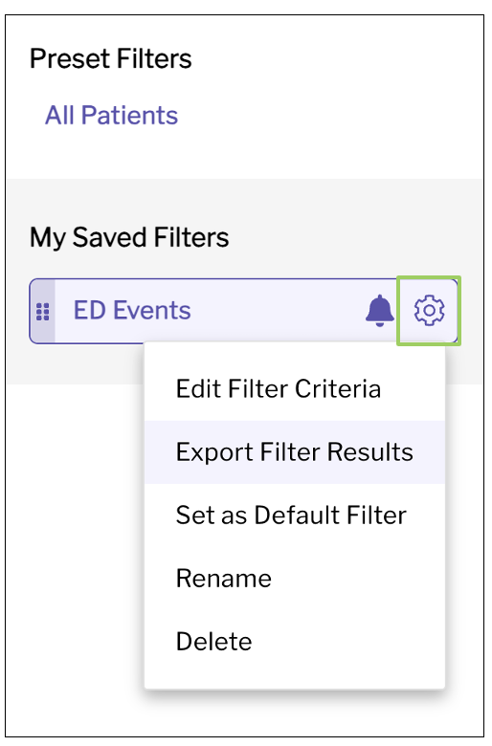Select Export Filter Results menu entry
Image resolution: width=492 pixels, height=746 pixels.
pos(295,452)
